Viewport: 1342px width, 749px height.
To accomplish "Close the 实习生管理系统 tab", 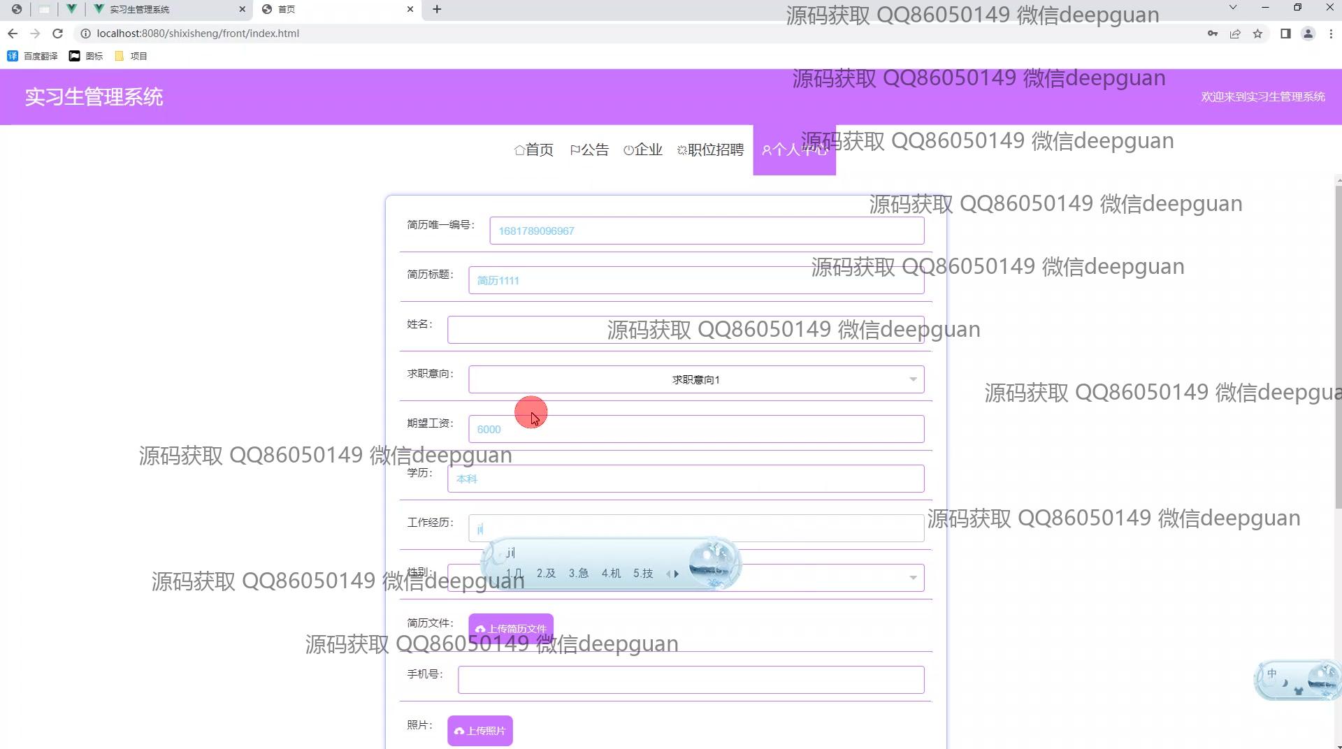I will [243, 9].
